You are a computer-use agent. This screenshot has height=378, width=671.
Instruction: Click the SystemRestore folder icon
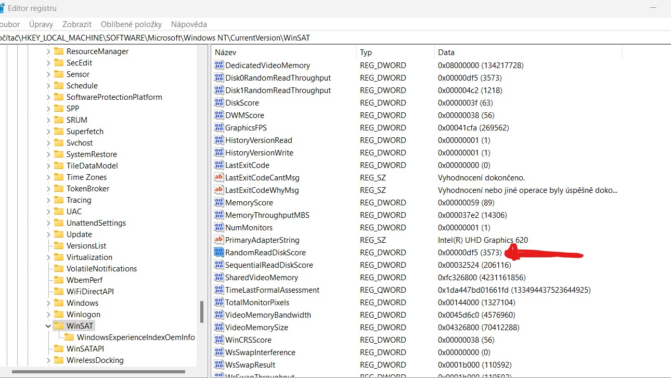click(x=58, y=154)
